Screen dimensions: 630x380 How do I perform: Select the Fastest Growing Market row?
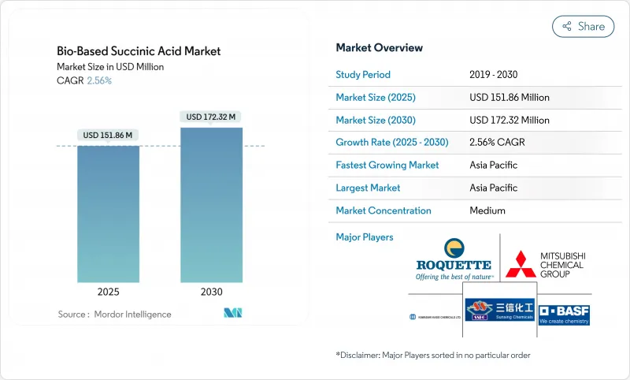pos(477,166)
